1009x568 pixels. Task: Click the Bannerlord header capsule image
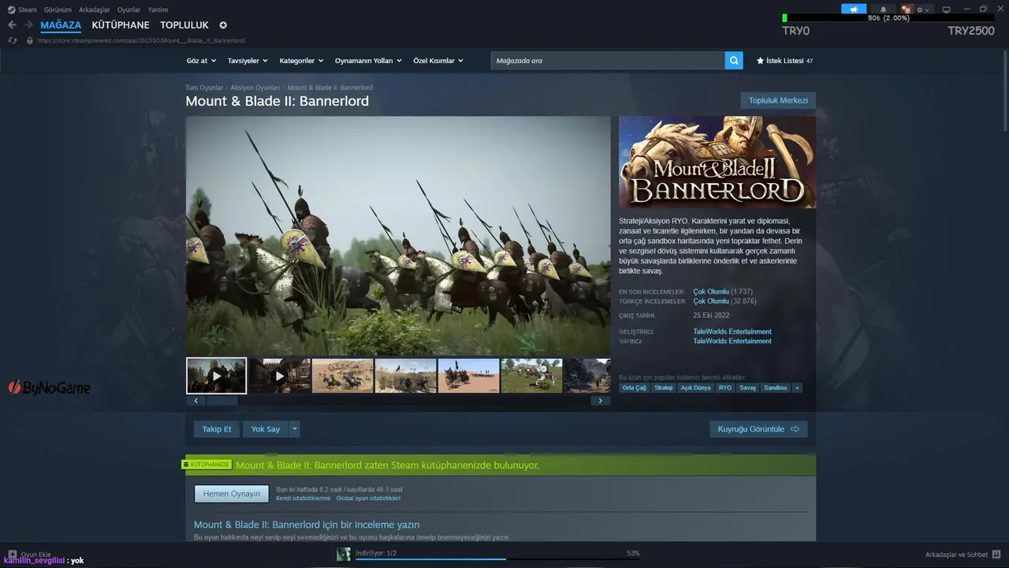coord(717,163)
